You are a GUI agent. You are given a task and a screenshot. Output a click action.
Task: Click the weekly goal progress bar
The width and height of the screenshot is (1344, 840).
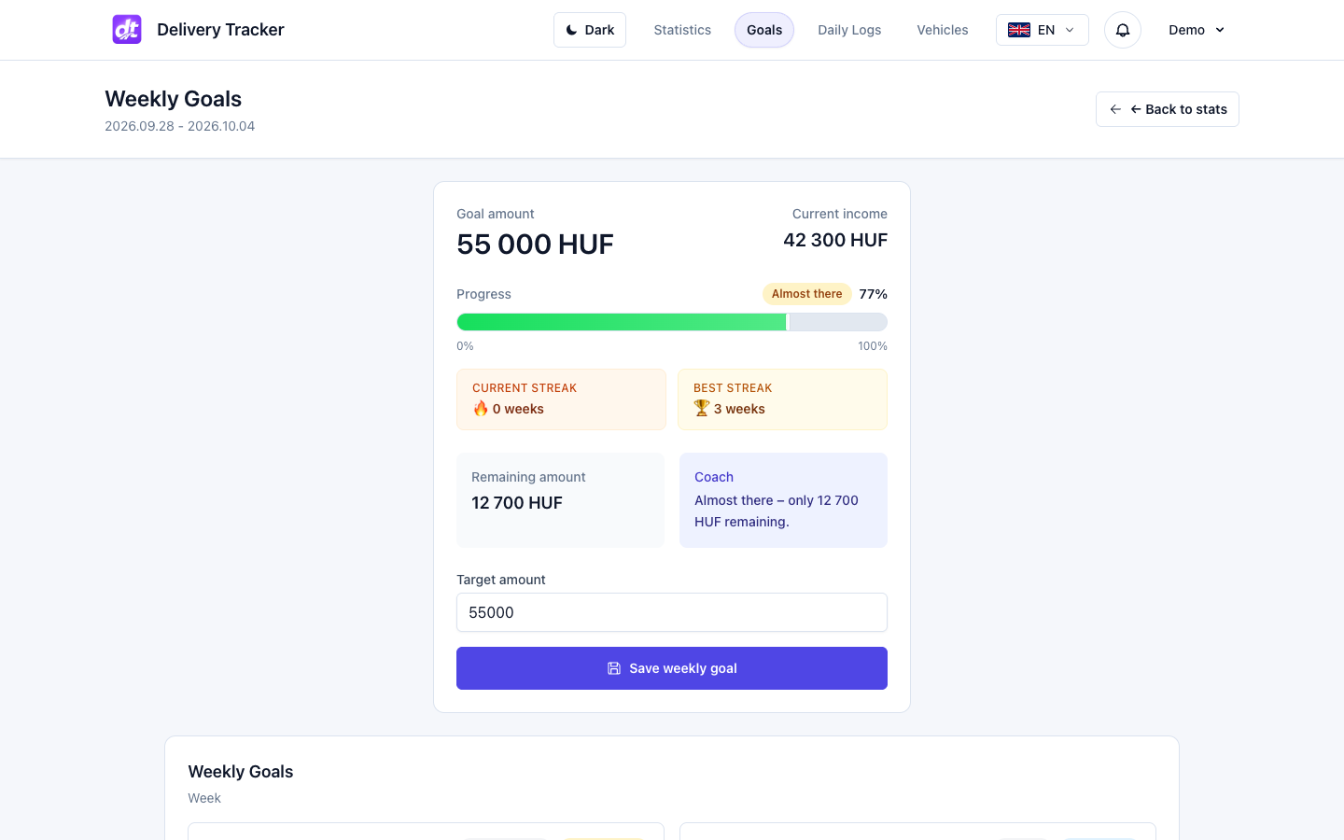click(672, 322)
